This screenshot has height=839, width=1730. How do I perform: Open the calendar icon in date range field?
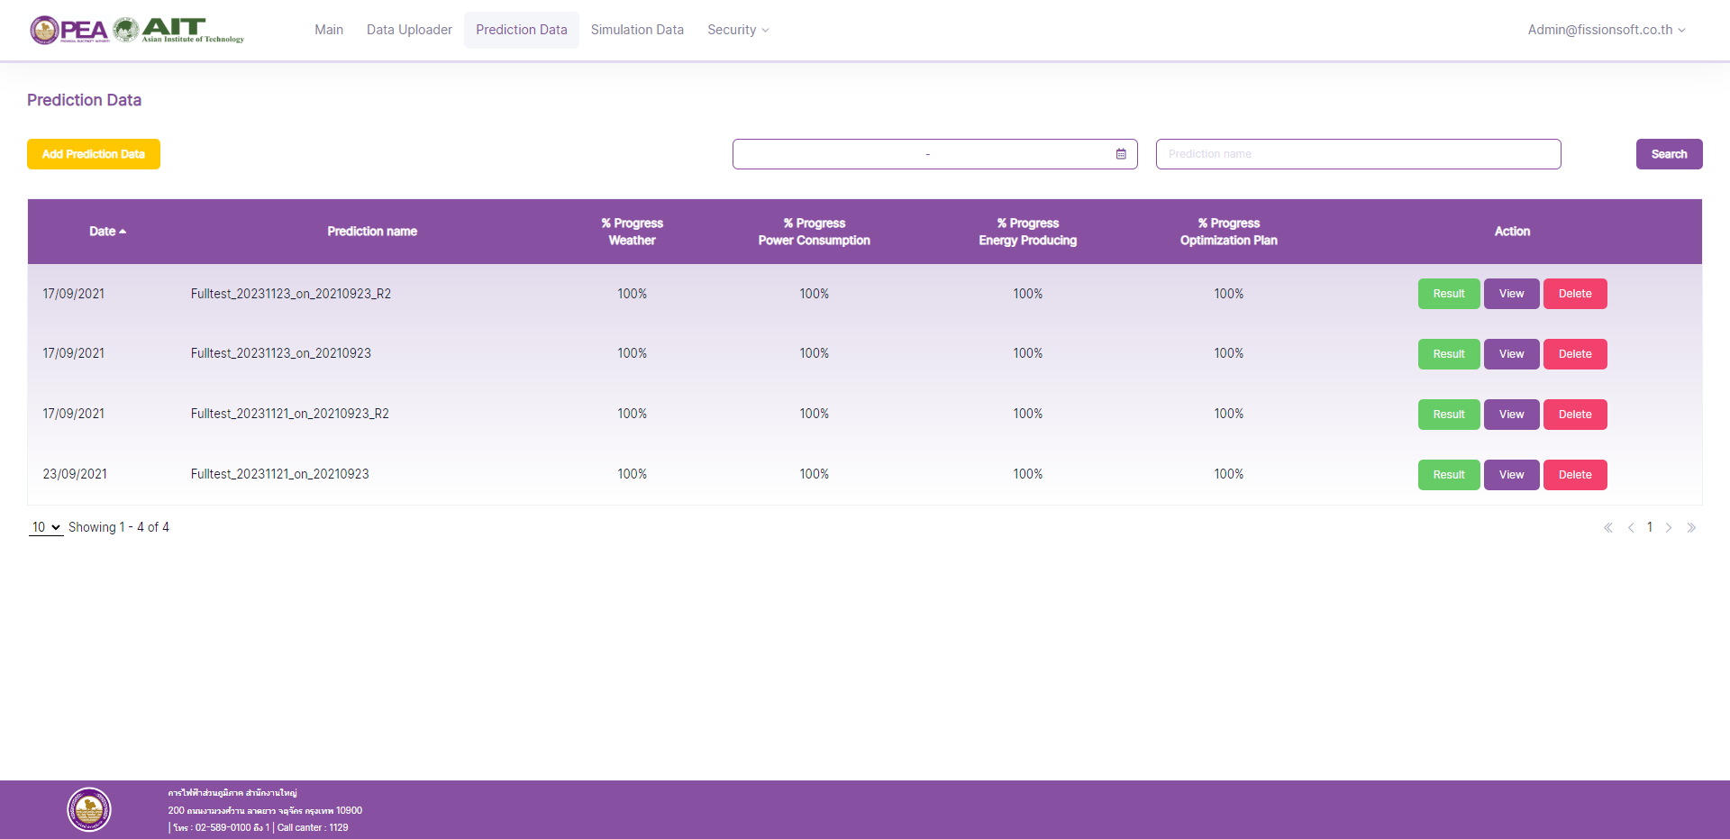point(1121,154)
